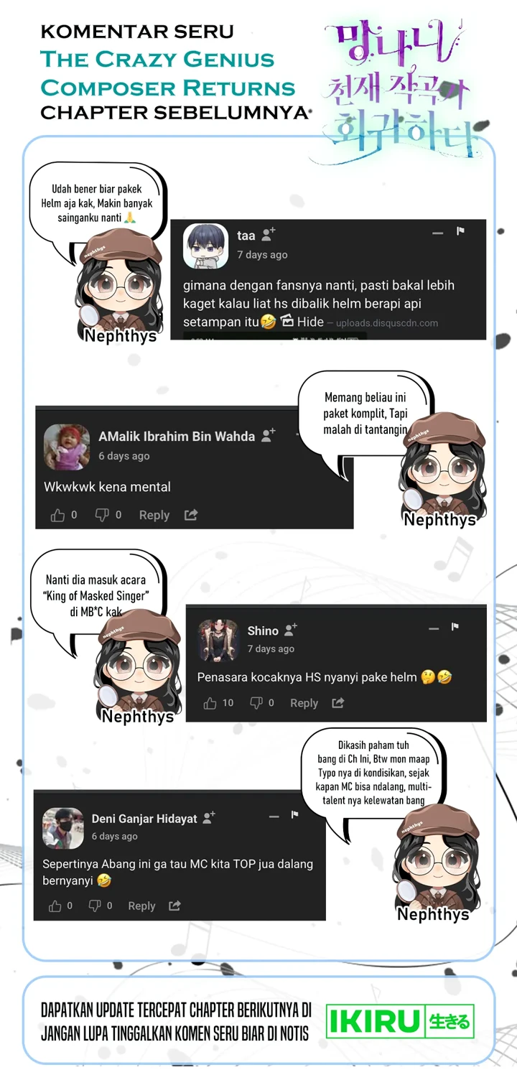Downvote AMalik Ibrahim Bin Wahda's comment

click(x=102, y=515)
